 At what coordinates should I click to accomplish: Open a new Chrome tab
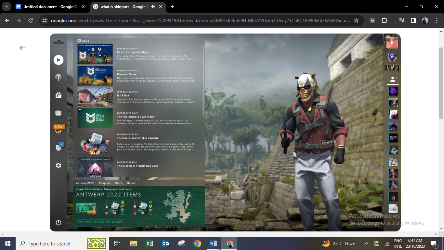tap(172, 7)
